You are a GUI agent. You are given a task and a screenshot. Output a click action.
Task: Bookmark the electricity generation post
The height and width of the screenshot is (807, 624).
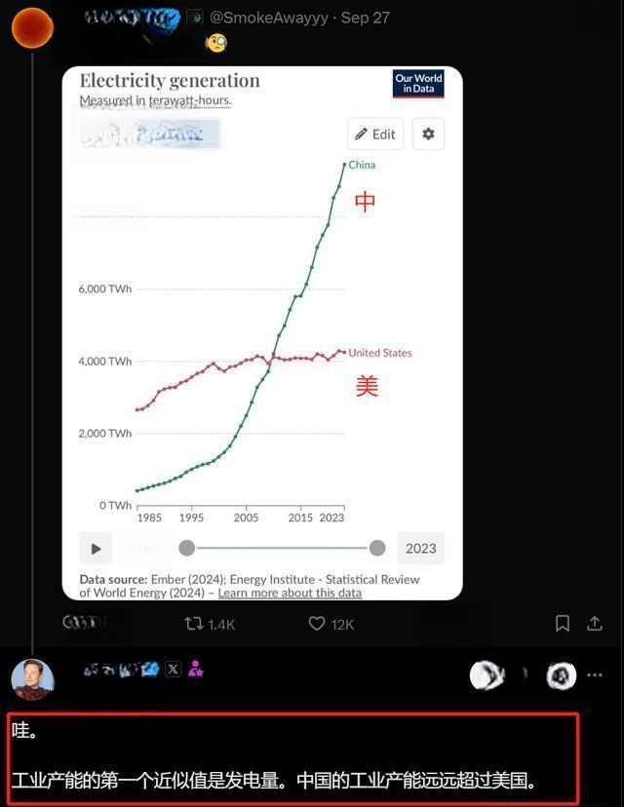pyautogui.click(x=563, y=624)
